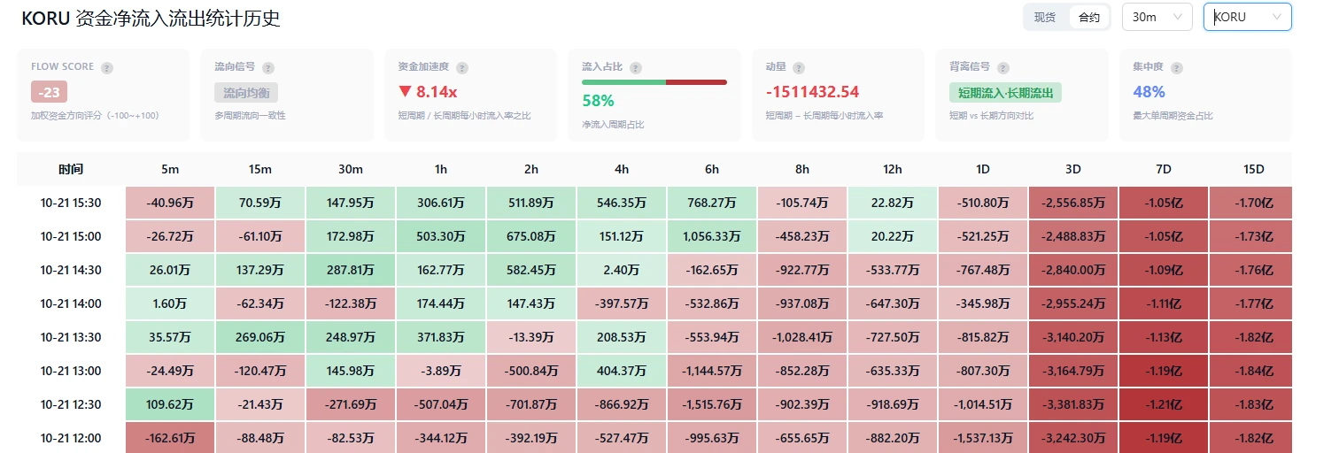
Task: Open the 30m interval dropdown
Action: pyautogui.click(x=1157, y=17)
